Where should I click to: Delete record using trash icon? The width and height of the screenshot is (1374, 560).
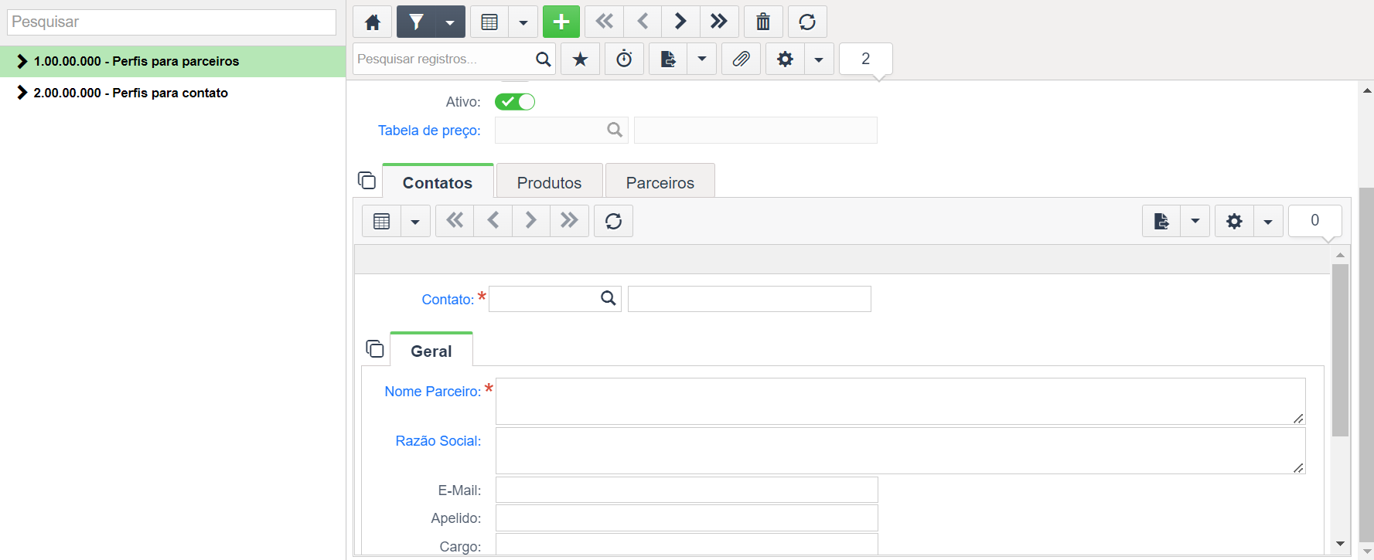point(763,22)
